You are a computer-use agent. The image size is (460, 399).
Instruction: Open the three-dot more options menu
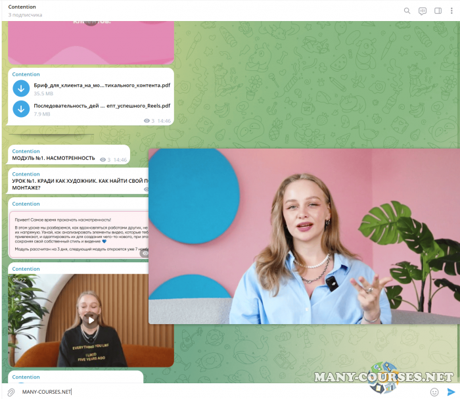click(452, 11)
